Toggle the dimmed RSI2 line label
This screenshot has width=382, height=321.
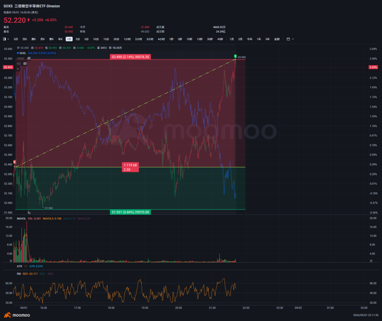pos(42,274)
